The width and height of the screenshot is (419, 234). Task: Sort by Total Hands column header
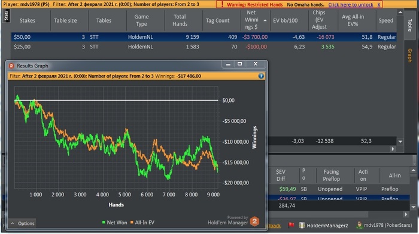180,20
